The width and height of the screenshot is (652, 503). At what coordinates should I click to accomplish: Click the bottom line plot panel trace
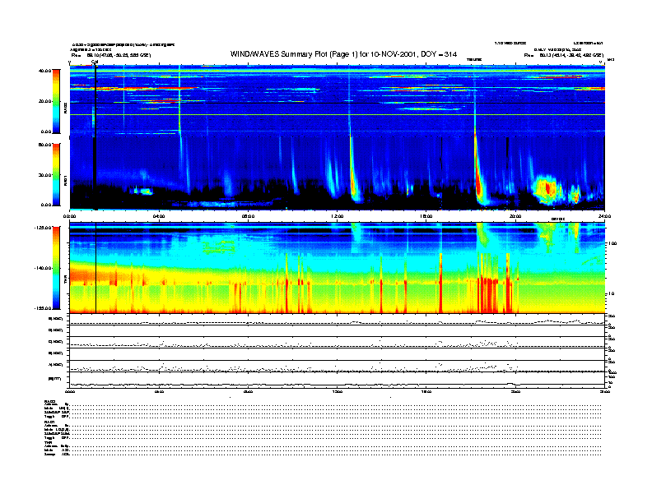[338, 385]
